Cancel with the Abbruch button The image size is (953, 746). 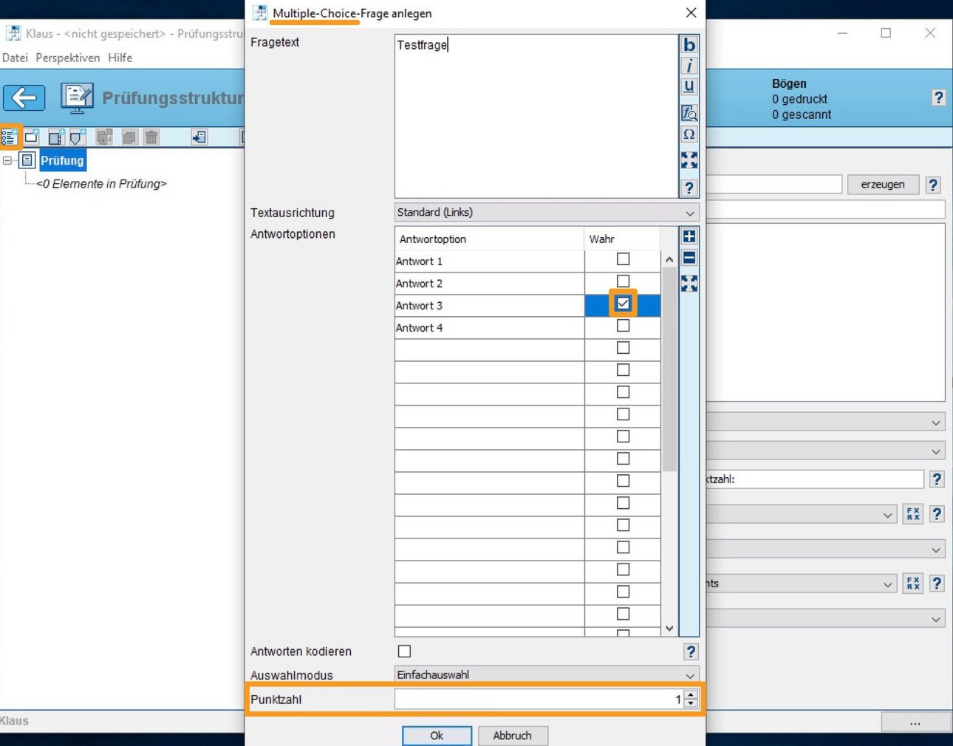[x=512, y=736]
